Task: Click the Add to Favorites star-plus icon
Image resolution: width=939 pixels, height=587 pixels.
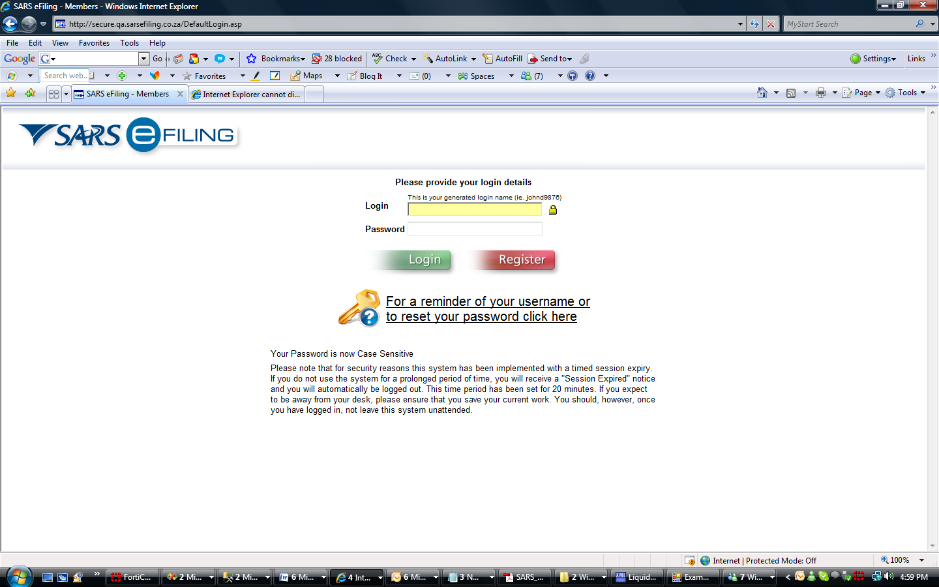Action: (30, 93)
